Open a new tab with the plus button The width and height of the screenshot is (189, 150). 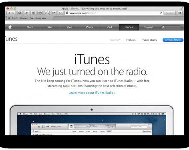click(x=181, y=18)
